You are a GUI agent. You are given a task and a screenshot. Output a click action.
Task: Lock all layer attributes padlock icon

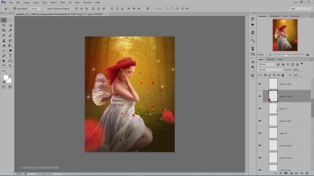click(x=283, y=75)
